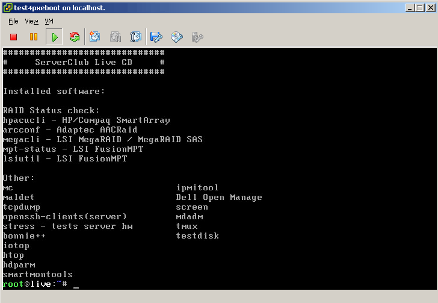Click the 'htop' entry
438x303 pixels.
[x=13, y=255]
